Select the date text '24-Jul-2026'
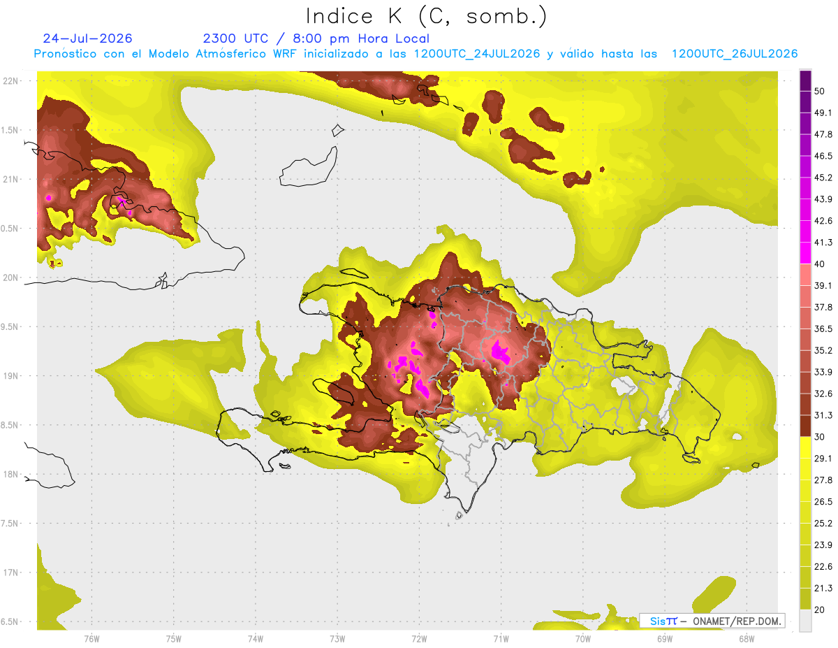Image resolution: width=838 pixels, height=648 pixels. (x=87, y=38)
